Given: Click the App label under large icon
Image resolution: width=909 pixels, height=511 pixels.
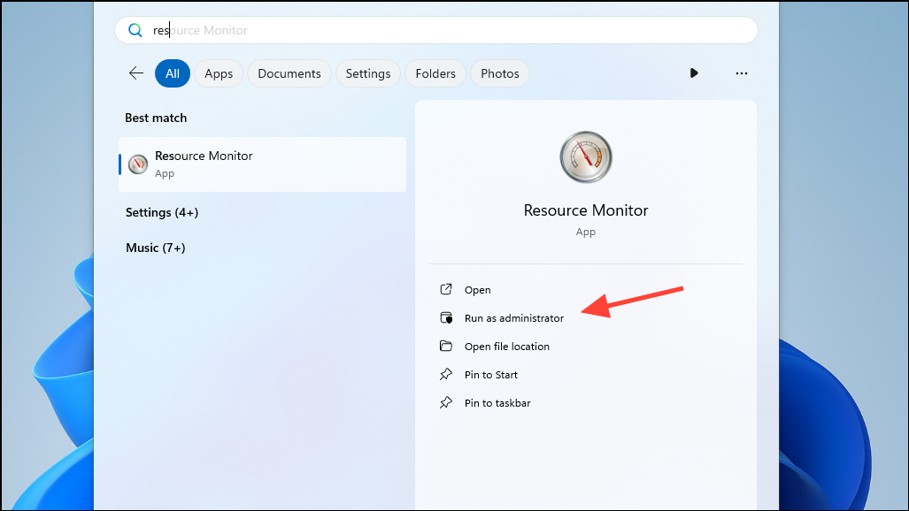Looking at the screenshot, I should click(x=586, y=232).
